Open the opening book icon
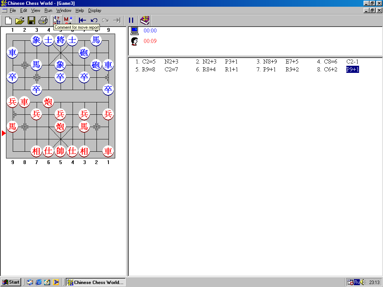This screenshot has width=383, height=287. click(x=145, y=20)
